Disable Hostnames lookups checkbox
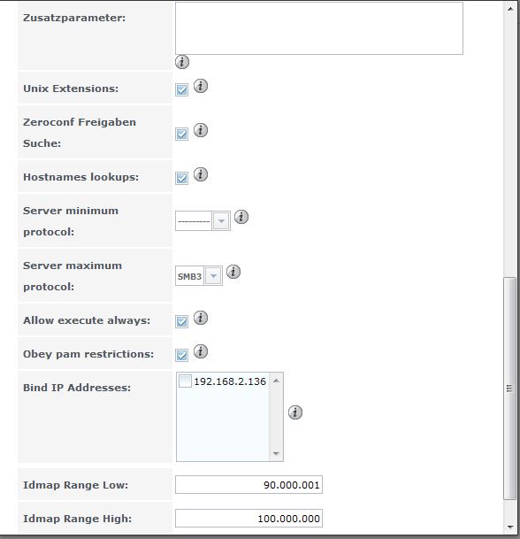 coord(181,178)
